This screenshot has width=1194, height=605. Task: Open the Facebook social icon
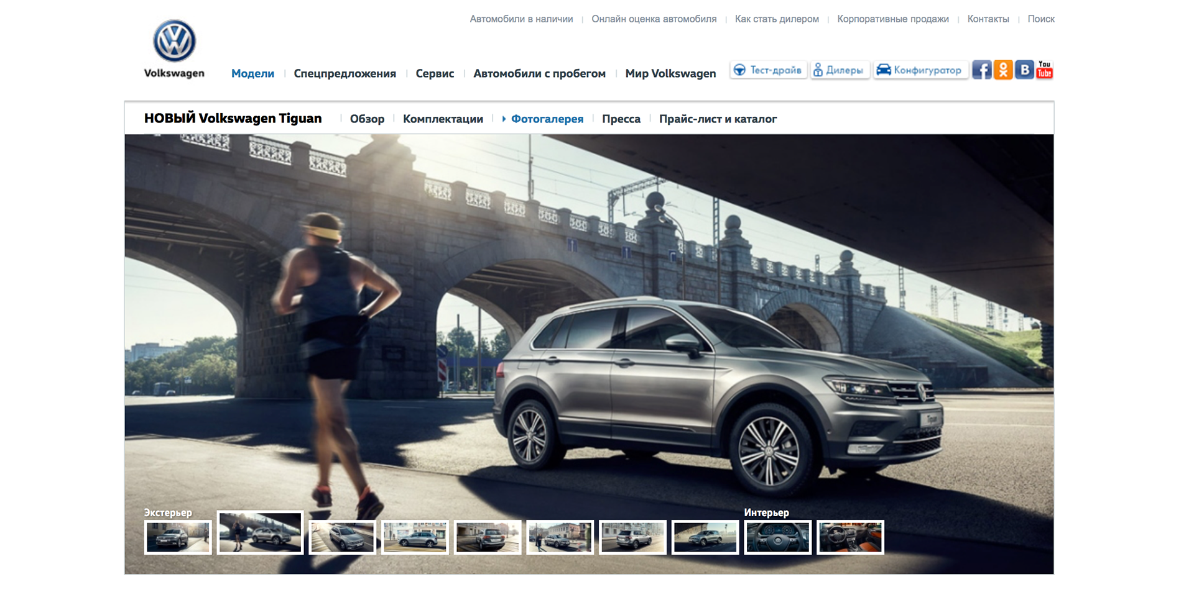[982, 70]
